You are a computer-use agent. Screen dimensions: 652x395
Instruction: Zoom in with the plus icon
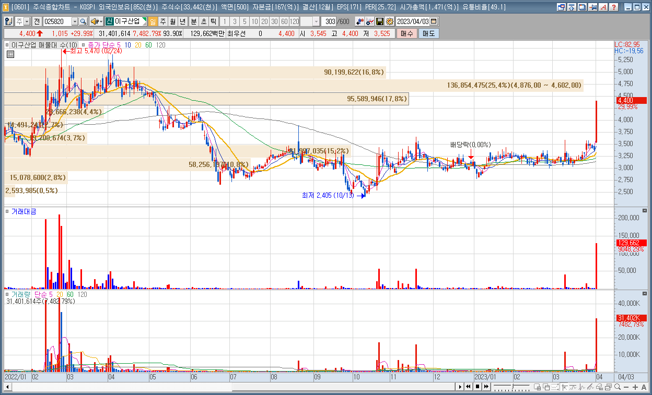[635, 387]
